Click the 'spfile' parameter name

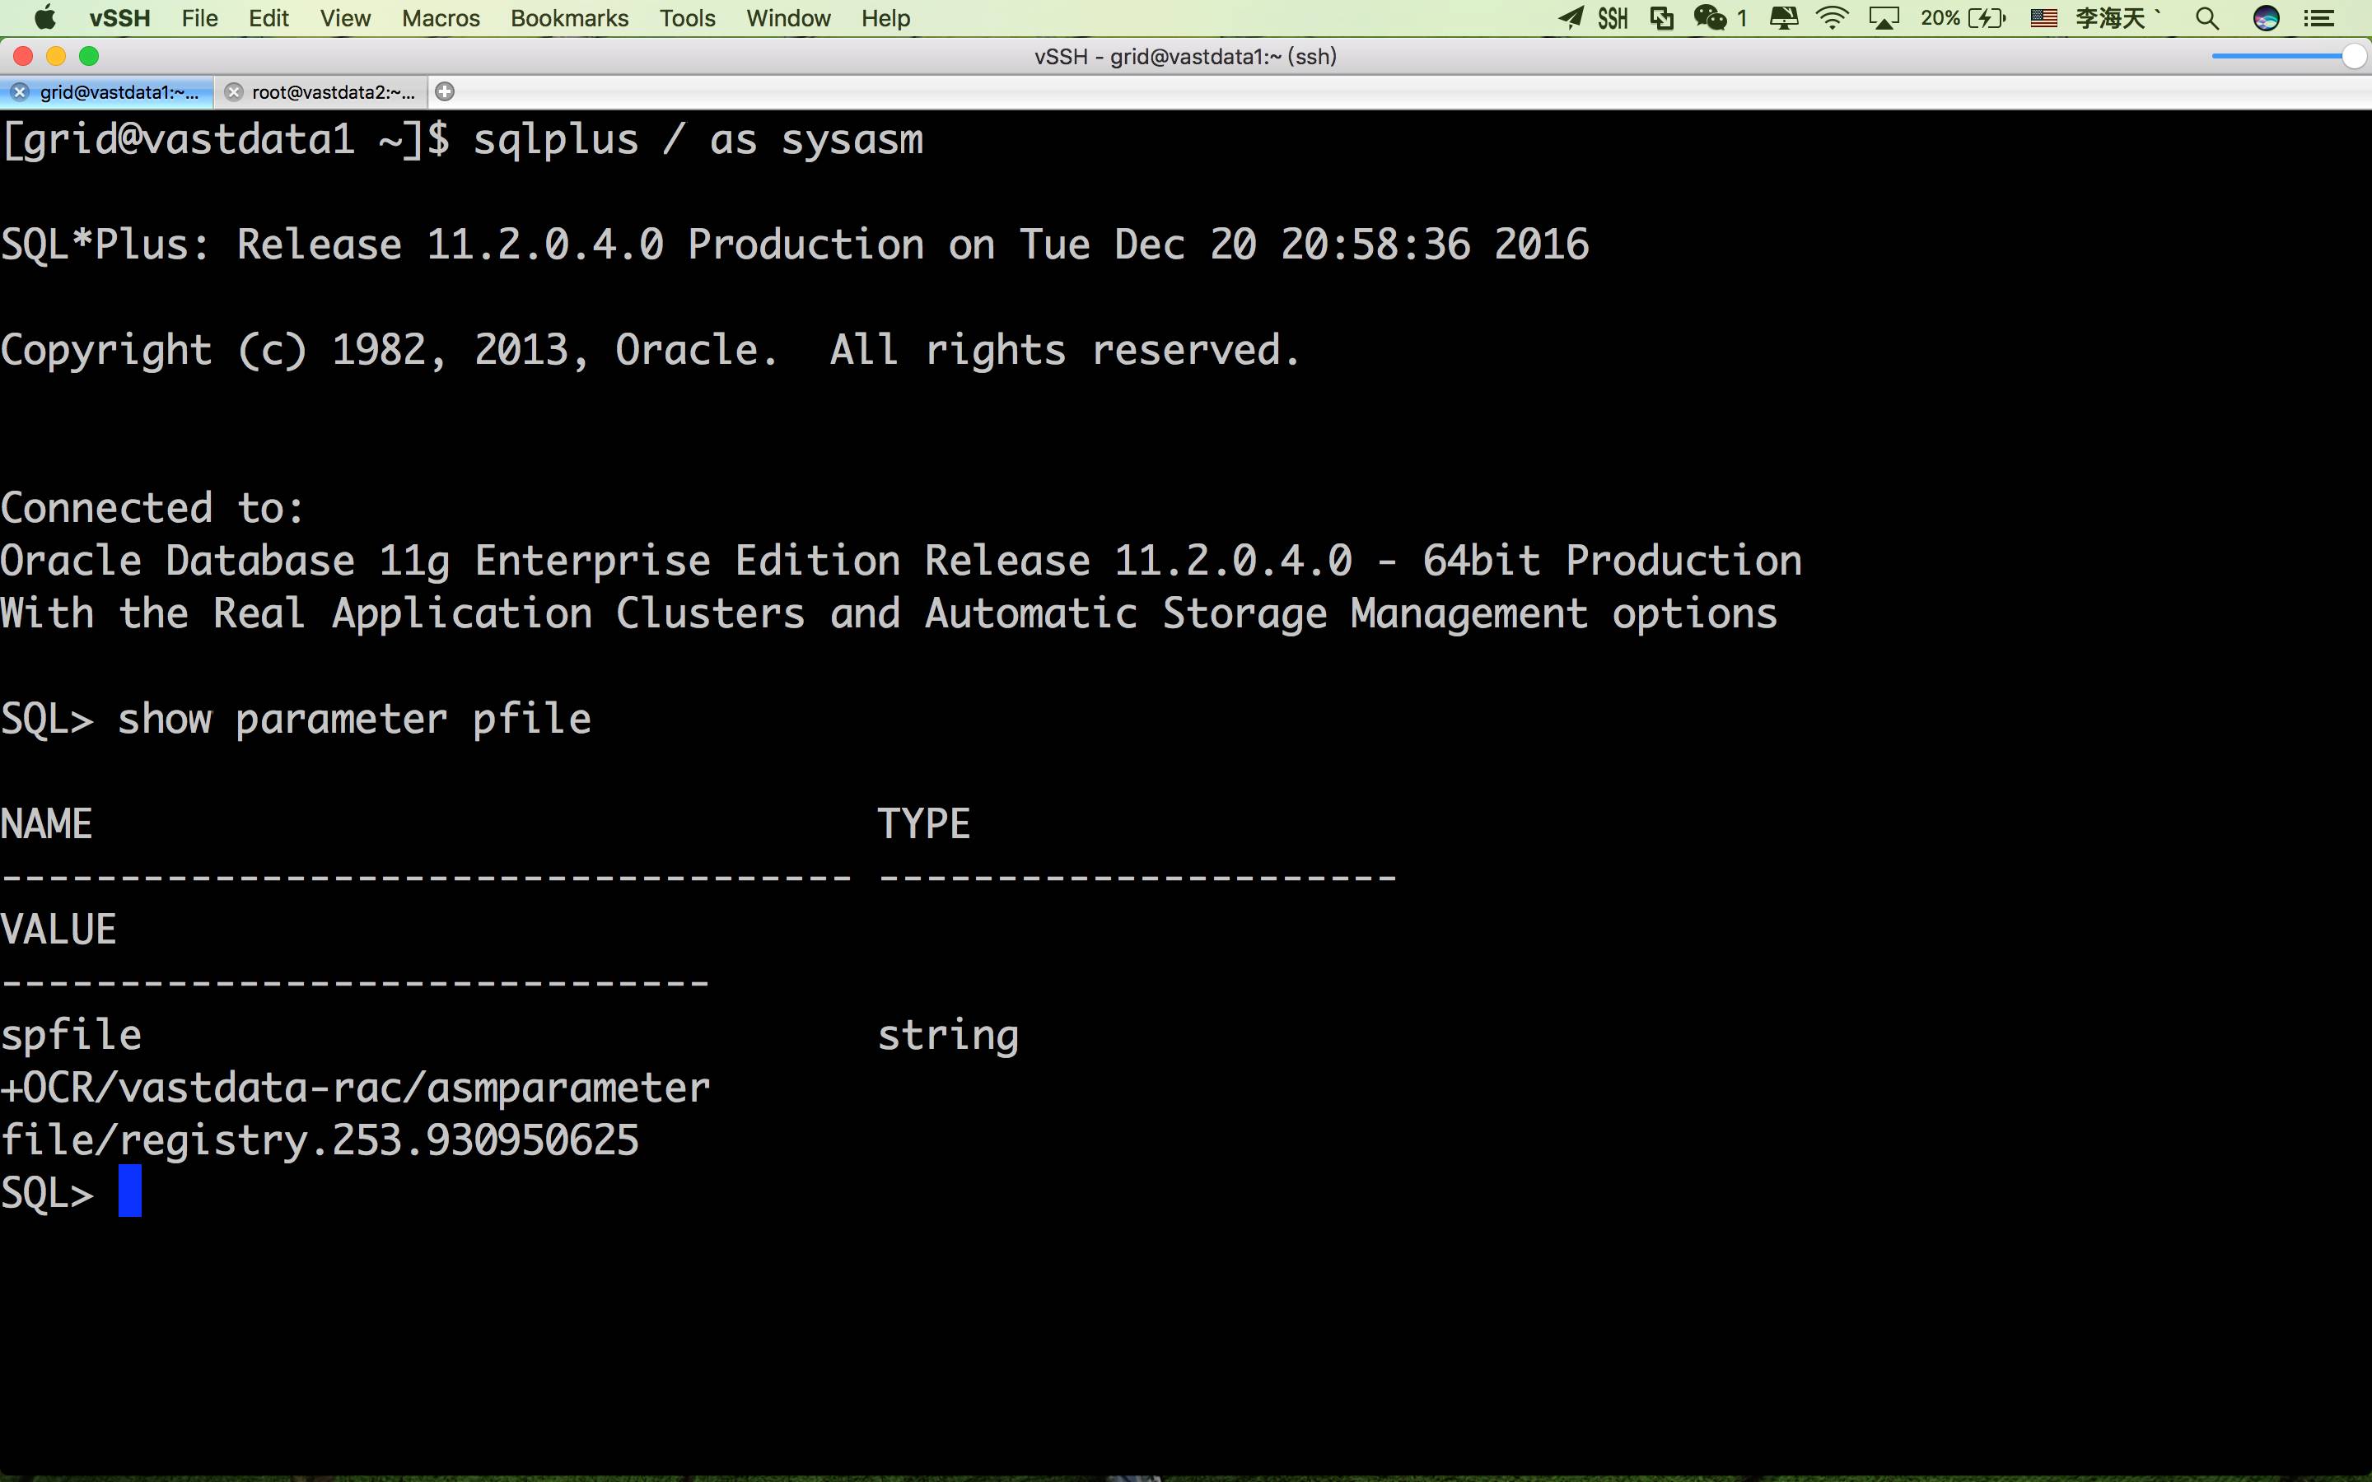(x=72, y=1036)
